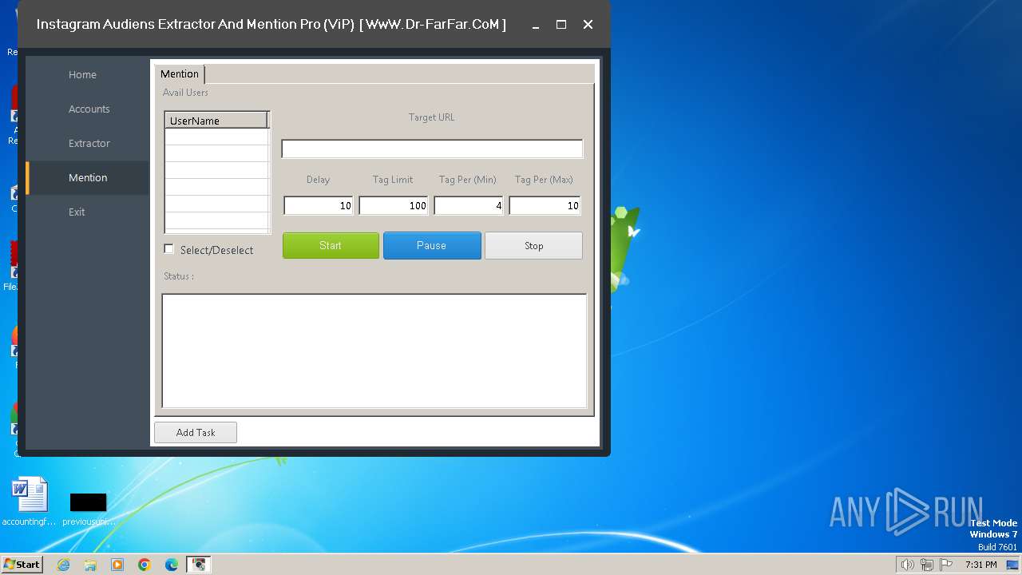Select the Mention sidebar item
Viewport: 1022px width, 575px height.
87,177
